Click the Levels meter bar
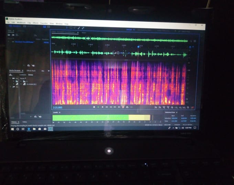 click(x=102, y=117)
